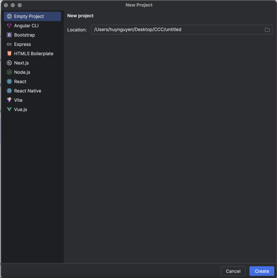This screenshot has width=277, height=278.
Task: Click the HTML5 Boilerplate shield icon
Action: tap(9, 54)
